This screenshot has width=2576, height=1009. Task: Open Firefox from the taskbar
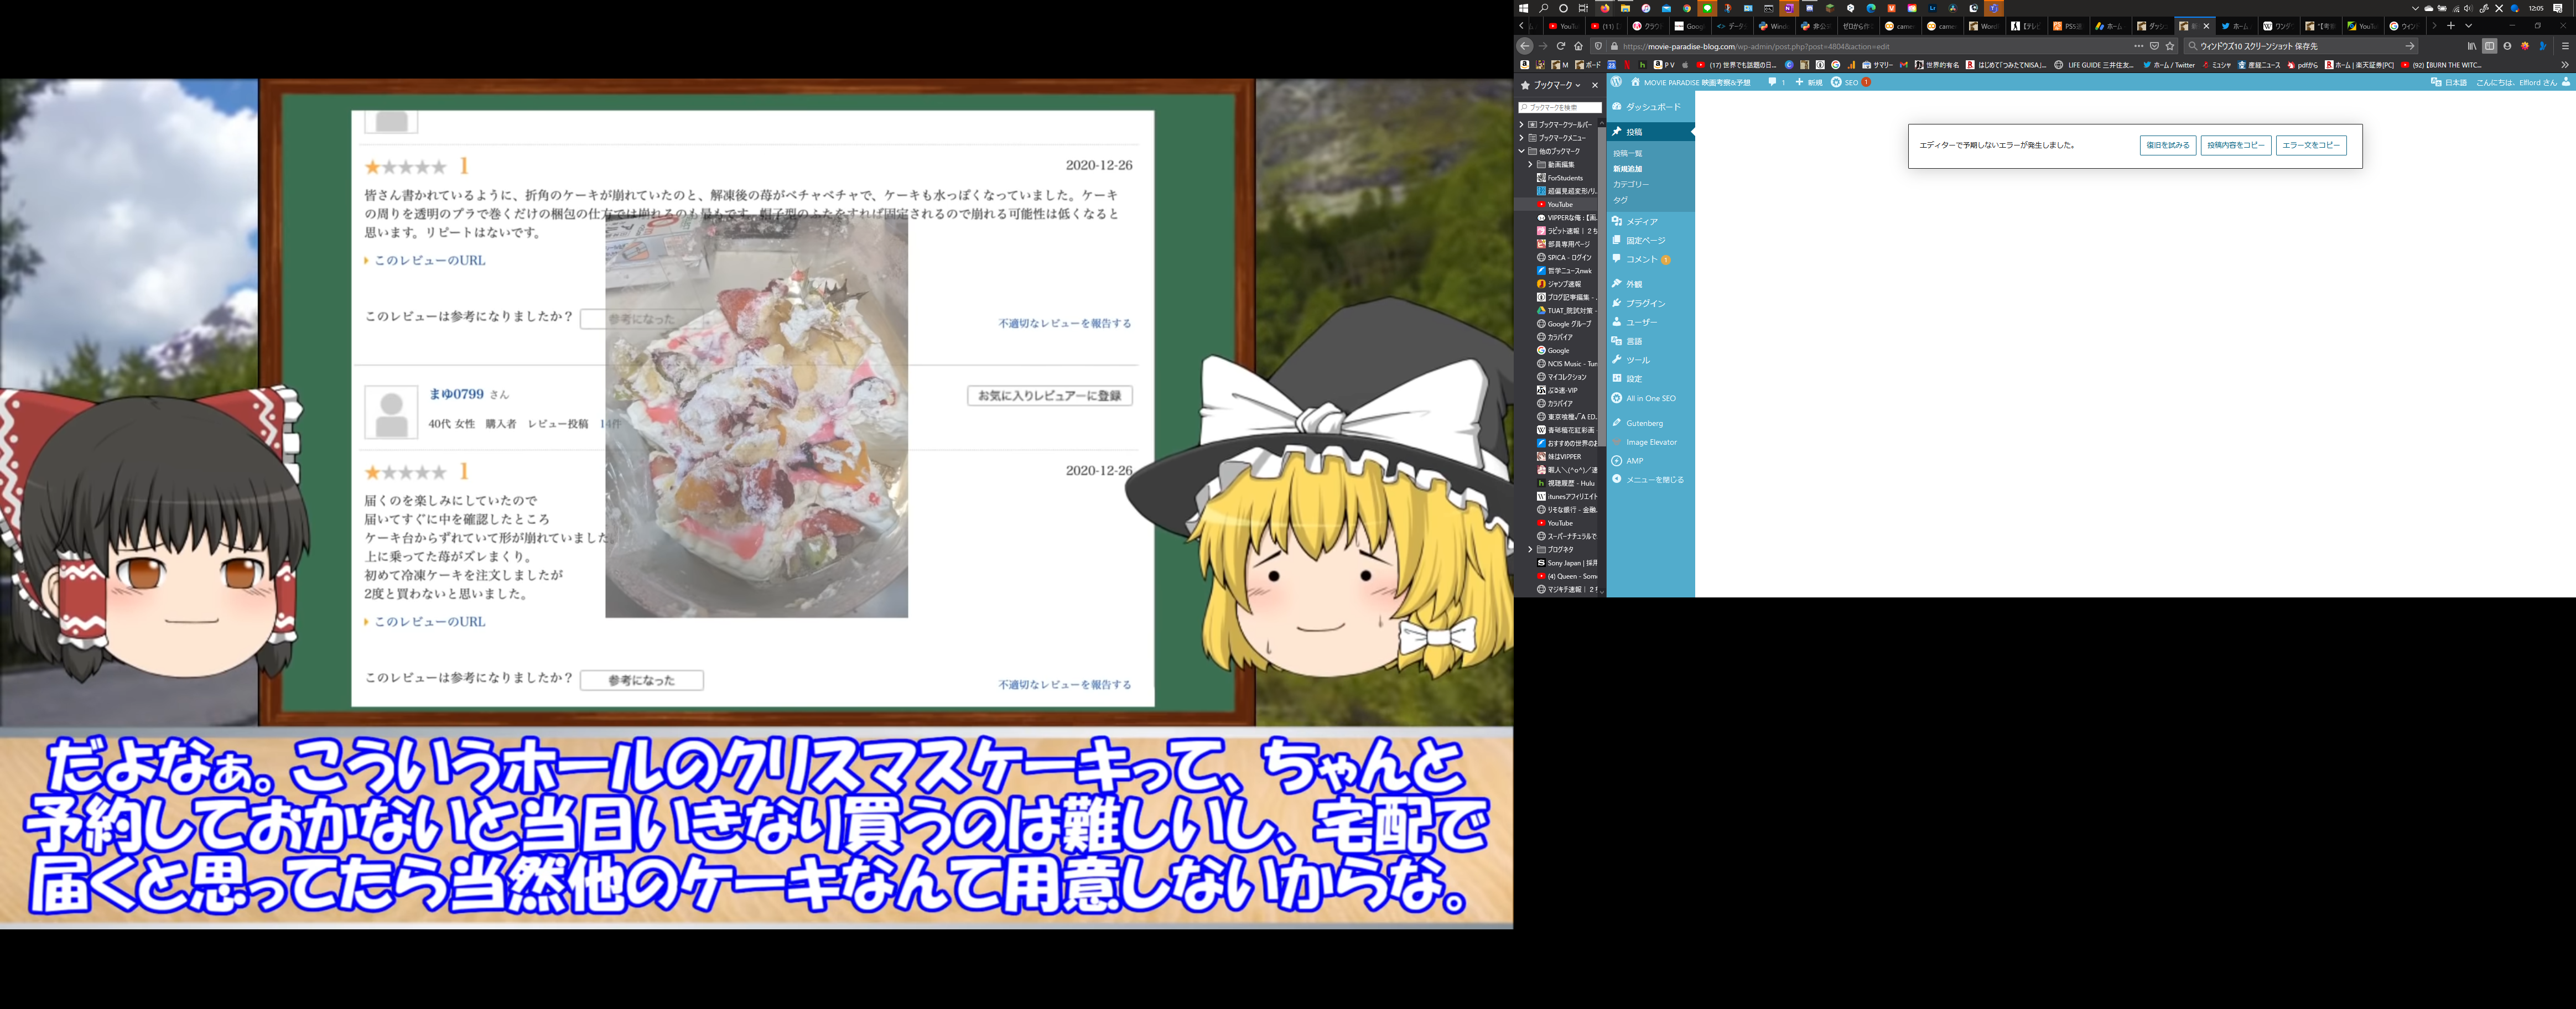tap(1605, 8)
